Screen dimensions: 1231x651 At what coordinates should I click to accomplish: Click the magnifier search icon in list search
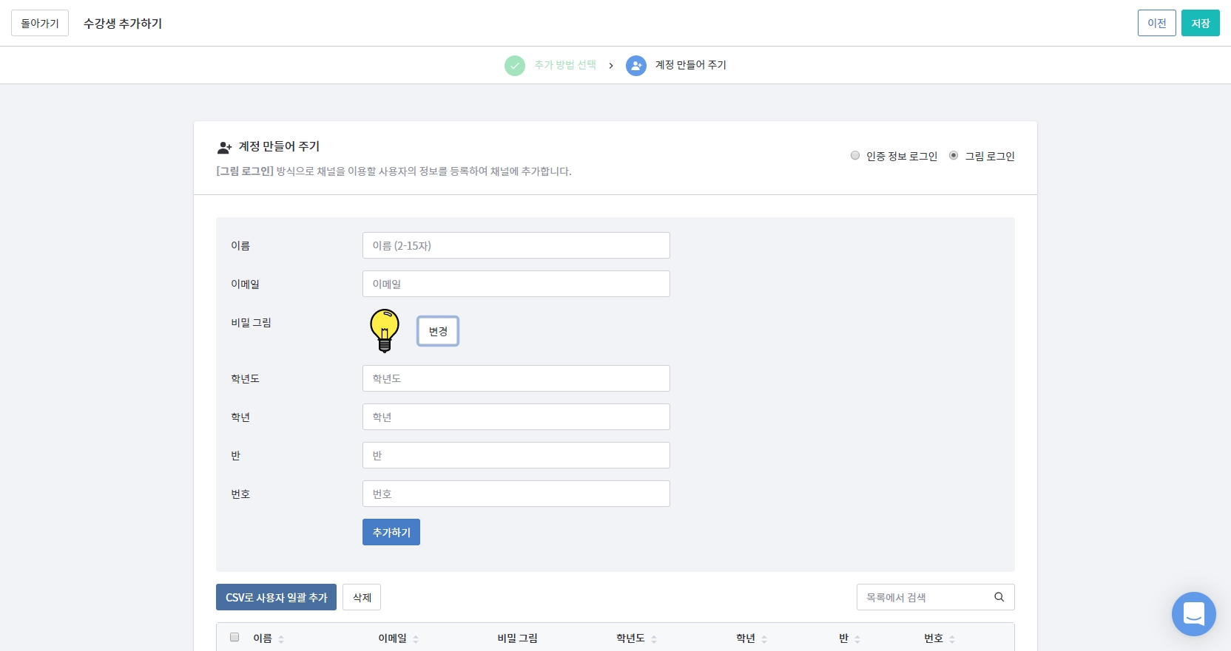coord(999,597)
